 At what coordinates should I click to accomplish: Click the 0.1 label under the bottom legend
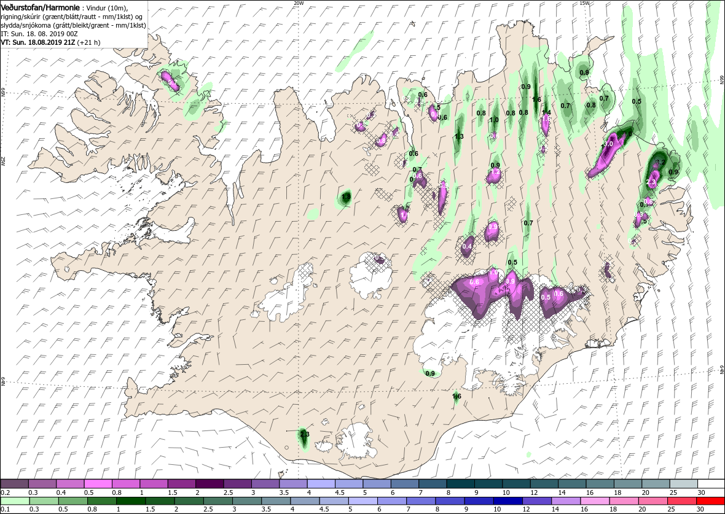pos(6,509)
